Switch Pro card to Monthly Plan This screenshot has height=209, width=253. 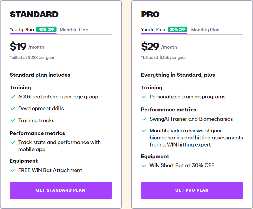coord(205,30)
